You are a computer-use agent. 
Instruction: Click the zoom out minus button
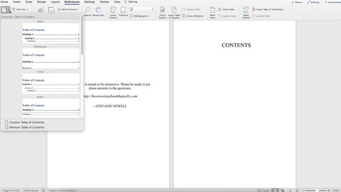point(304,190)
